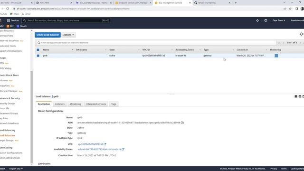The width and height of the screenshot is (304, 171).
Task: Select the gwlb name cell
Action: tap(45, 56)
